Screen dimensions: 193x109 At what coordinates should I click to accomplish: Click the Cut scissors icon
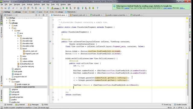[21, 8]
